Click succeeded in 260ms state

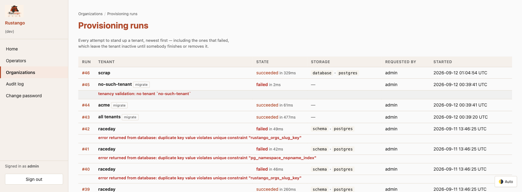[x=276, y=189]
